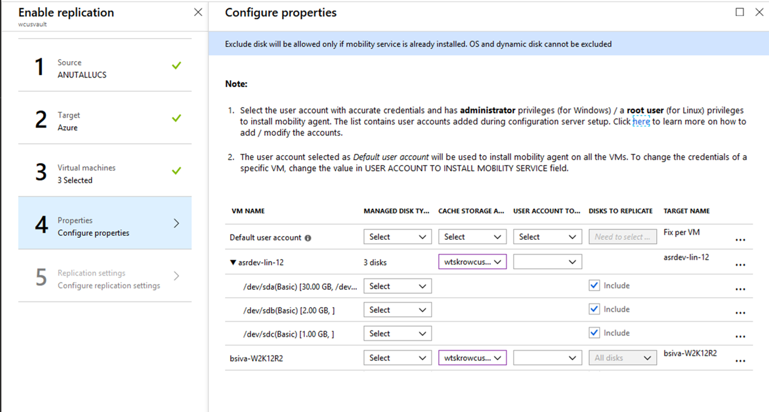
Task: Uncheck Include for the /dev/sda disk
Action: (x=594, y=285)
